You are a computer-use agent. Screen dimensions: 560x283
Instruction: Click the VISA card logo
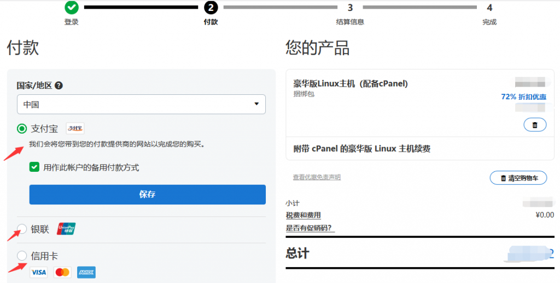coord(39,272)
